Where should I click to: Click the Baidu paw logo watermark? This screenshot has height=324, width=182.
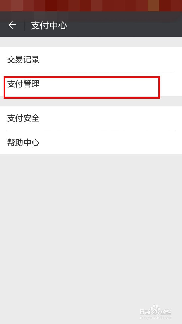click(155, 309)
